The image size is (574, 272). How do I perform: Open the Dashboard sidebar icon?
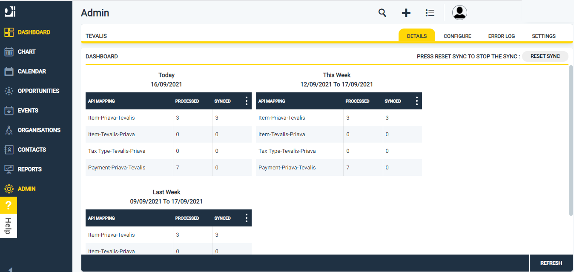pyautogui.click(x=9, y=32)
